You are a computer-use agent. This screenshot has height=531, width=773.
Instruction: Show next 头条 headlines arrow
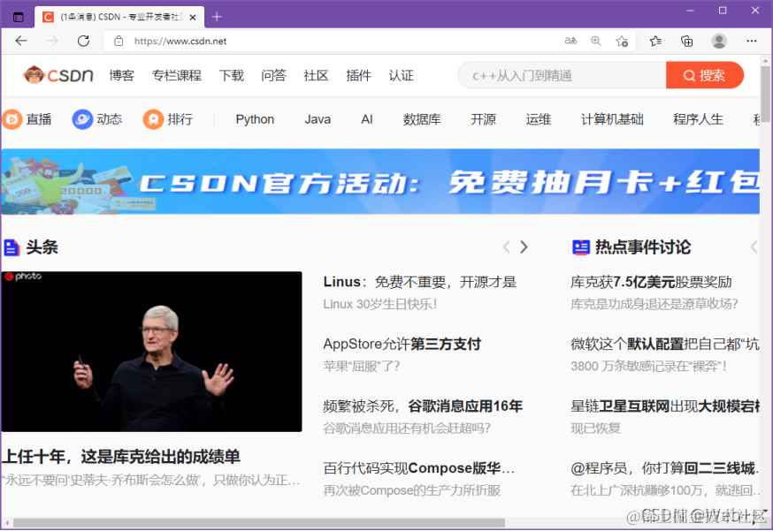pyautogui.click(x=524, y=247)
